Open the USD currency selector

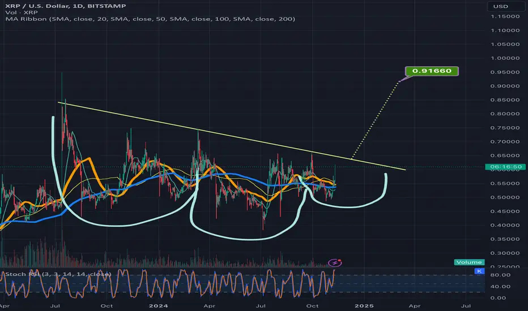[x=506, y=6]
